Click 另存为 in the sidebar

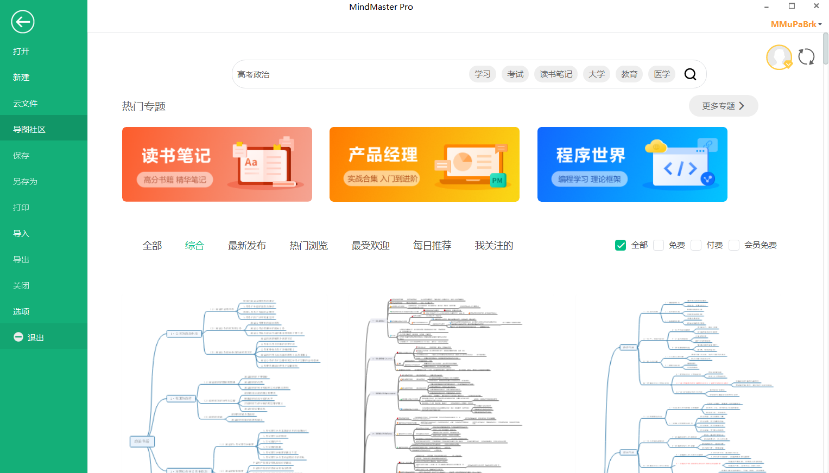[x=43, y=181]
